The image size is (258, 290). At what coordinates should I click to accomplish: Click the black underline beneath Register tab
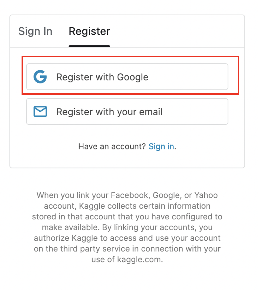click(89, 46)
